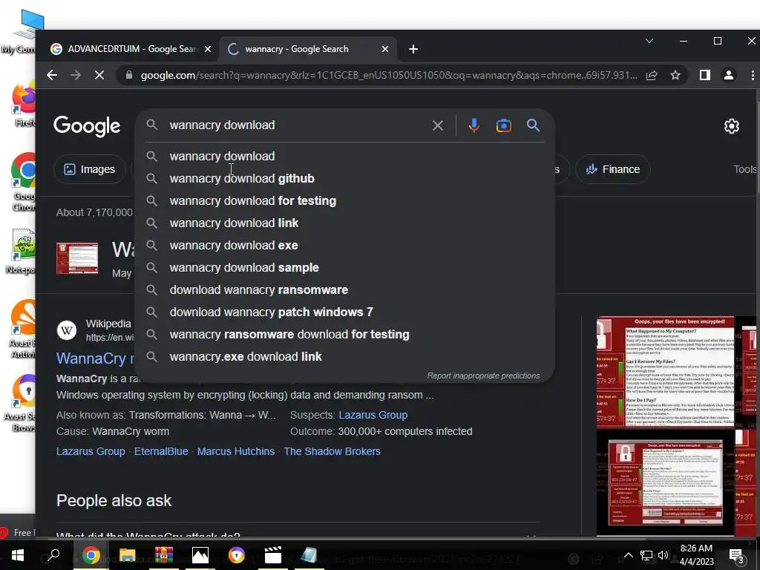The height and width of the screenshot is (570, 760).
Task: Open the lower ransom note image at right
Action: tap(665, 482)
